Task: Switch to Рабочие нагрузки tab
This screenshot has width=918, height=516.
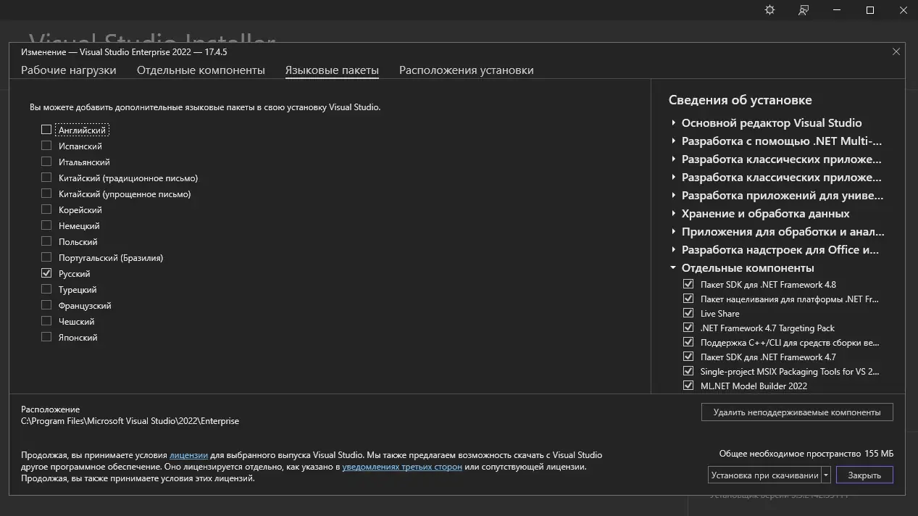Action: [69, 70]
